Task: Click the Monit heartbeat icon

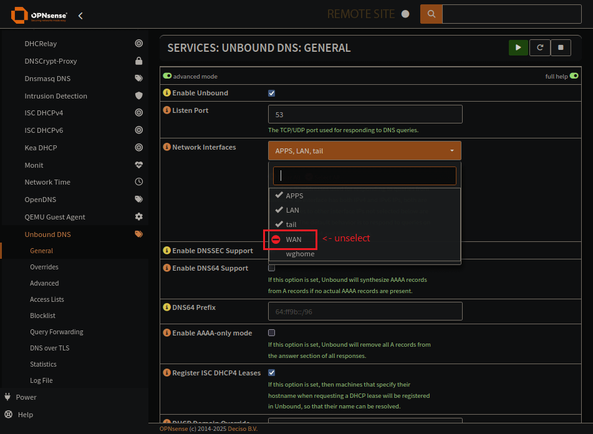Action: click(139, 165)
